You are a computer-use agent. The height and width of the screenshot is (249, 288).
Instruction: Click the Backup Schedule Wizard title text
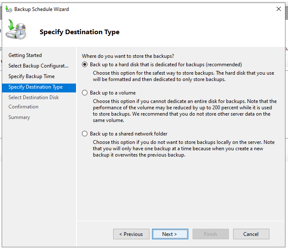tap(41, 9)
